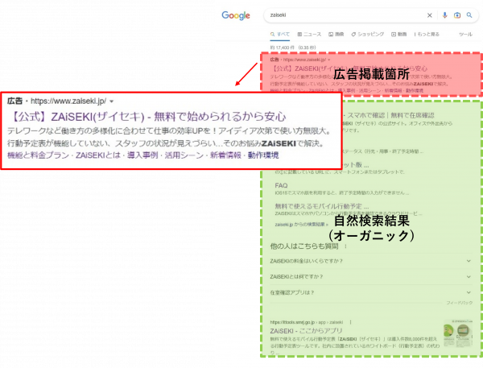Click the result count text "約 17,400 件"

283,48
